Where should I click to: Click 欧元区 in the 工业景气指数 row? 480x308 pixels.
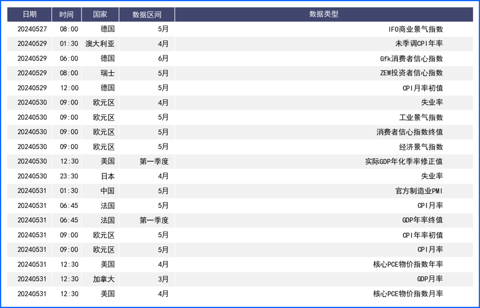coord(104,117)
